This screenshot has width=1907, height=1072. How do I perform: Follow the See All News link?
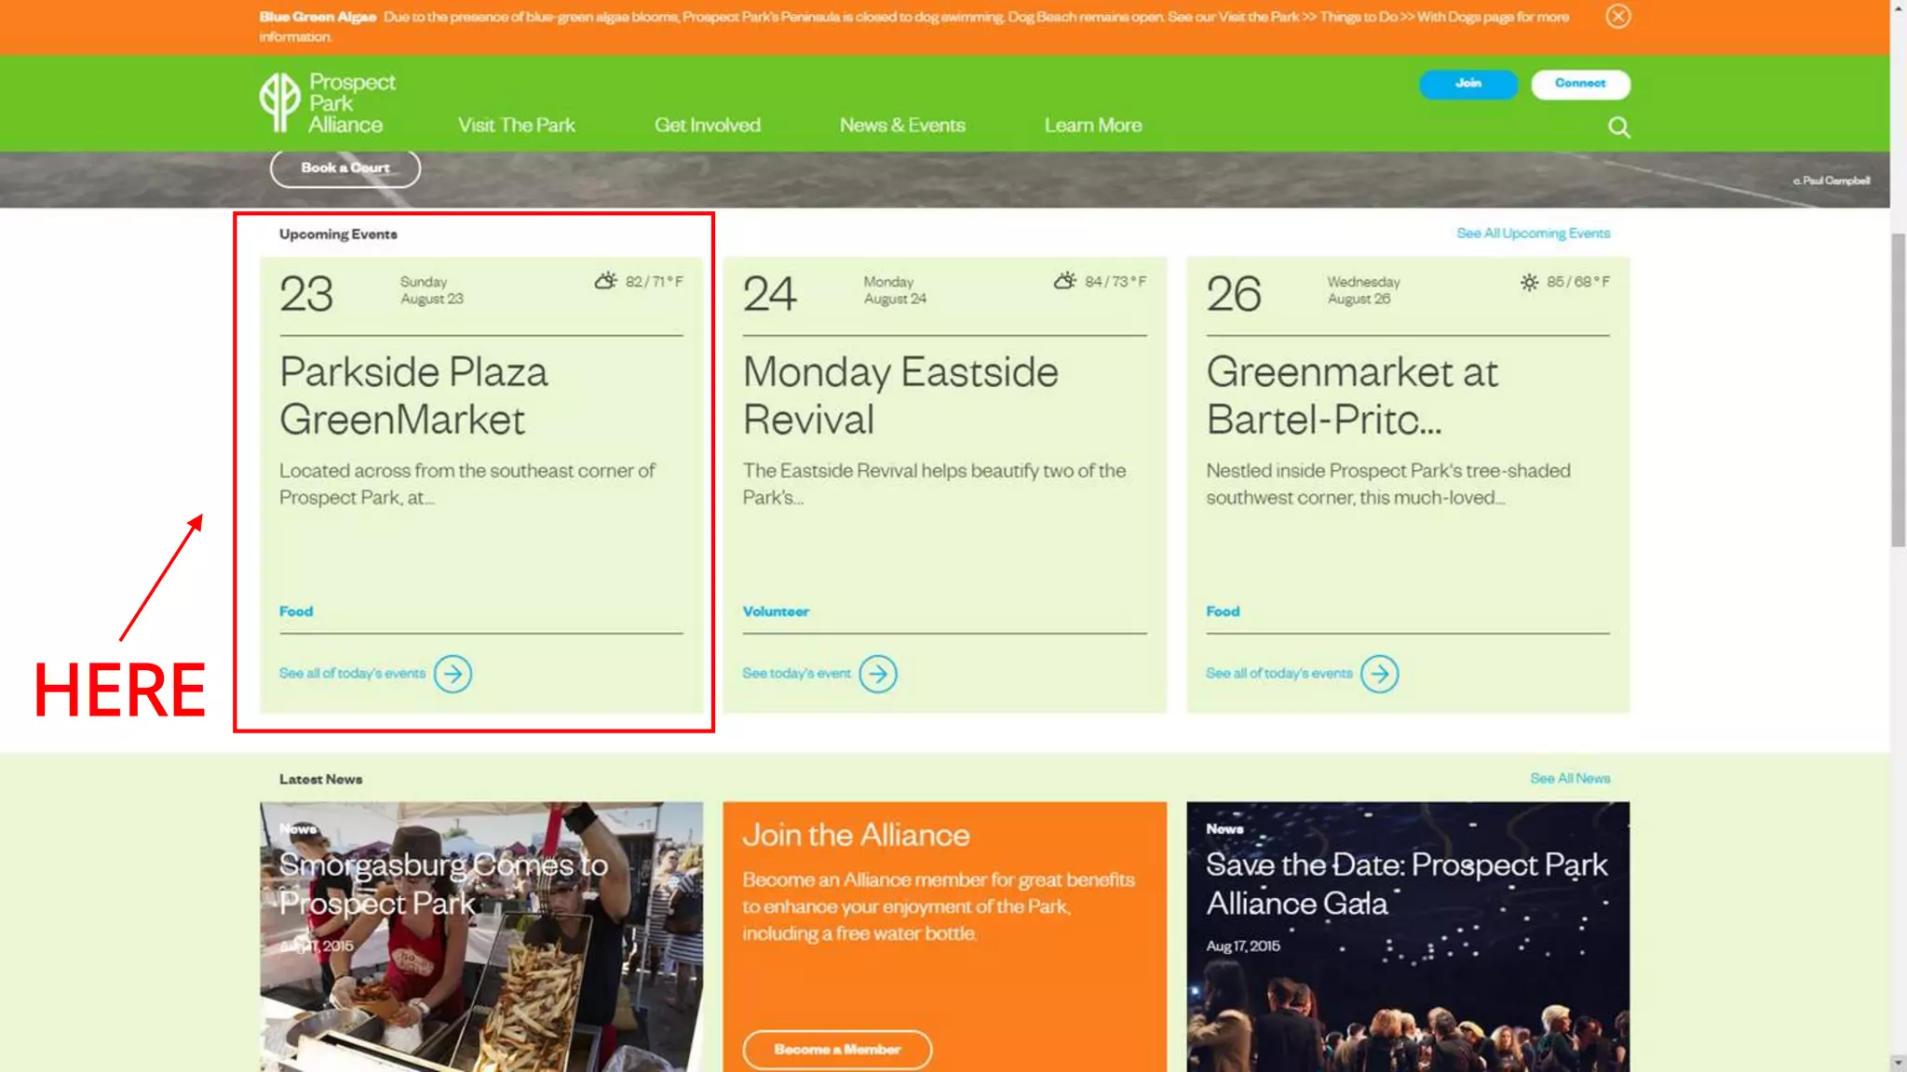[1569, 778]
